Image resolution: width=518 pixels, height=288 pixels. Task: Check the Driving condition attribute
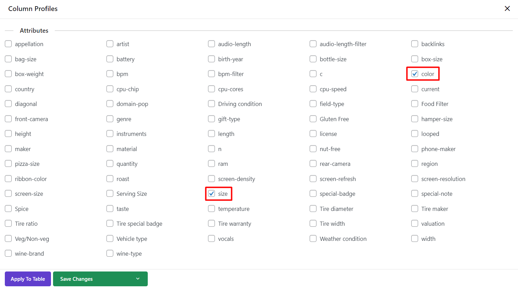(211, 104)
